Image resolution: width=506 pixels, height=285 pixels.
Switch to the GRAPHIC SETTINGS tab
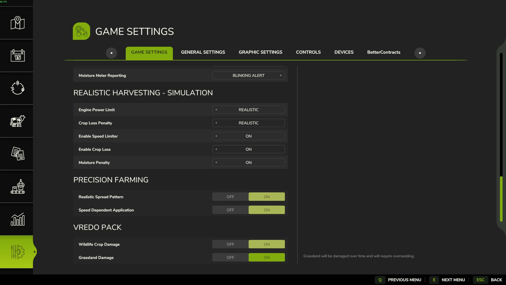coord(260,52)
